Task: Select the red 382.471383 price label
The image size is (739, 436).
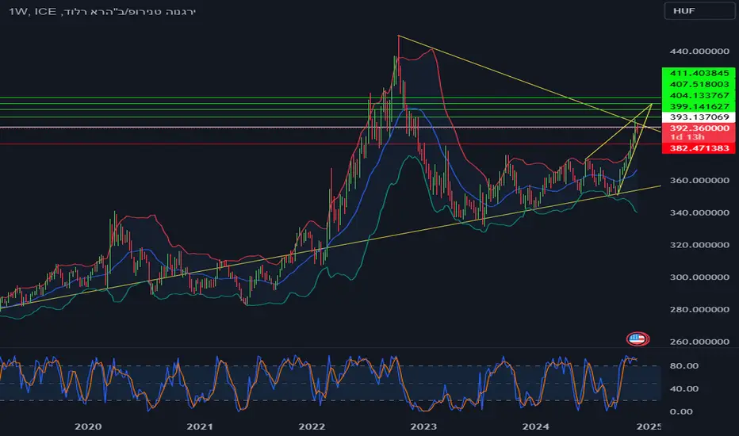Action: [x=699, y=148]
